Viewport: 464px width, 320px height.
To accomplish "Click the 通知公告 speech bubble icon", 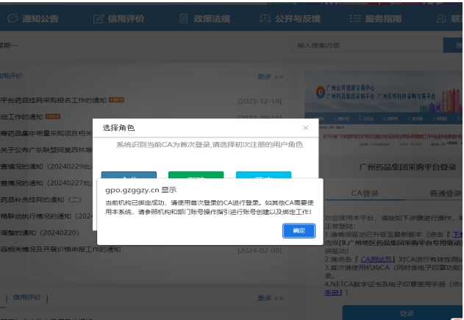I will [x=13, y=18].
